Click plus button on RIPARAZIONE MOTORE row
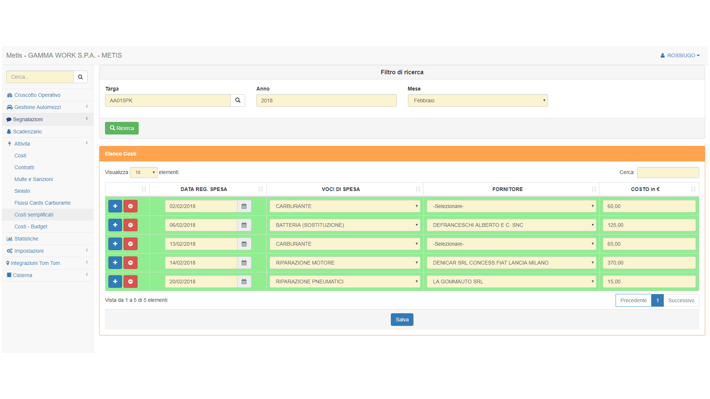This screenshot has height=399, width=710. 115,263
